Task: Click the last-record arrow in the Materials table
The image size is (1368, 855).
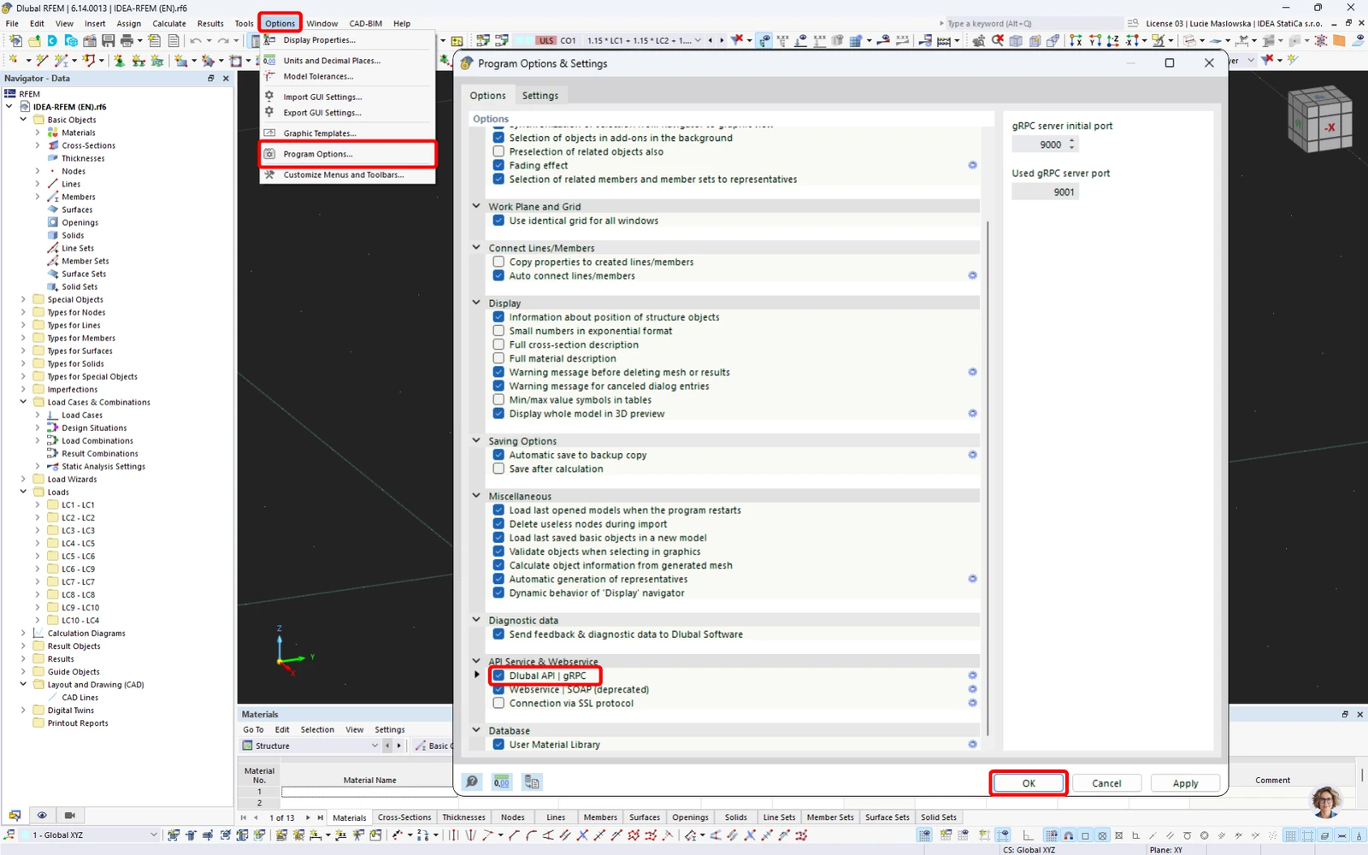Action: point(321,817)
